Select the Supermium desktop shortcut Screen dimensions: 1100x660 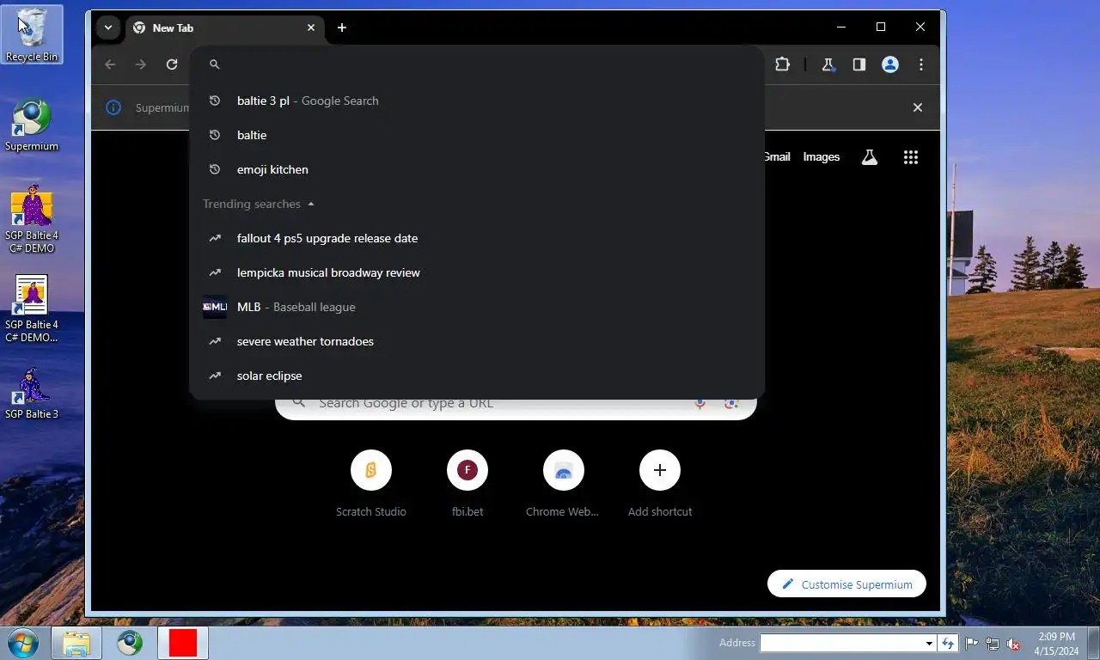click(x=32, y=125)
